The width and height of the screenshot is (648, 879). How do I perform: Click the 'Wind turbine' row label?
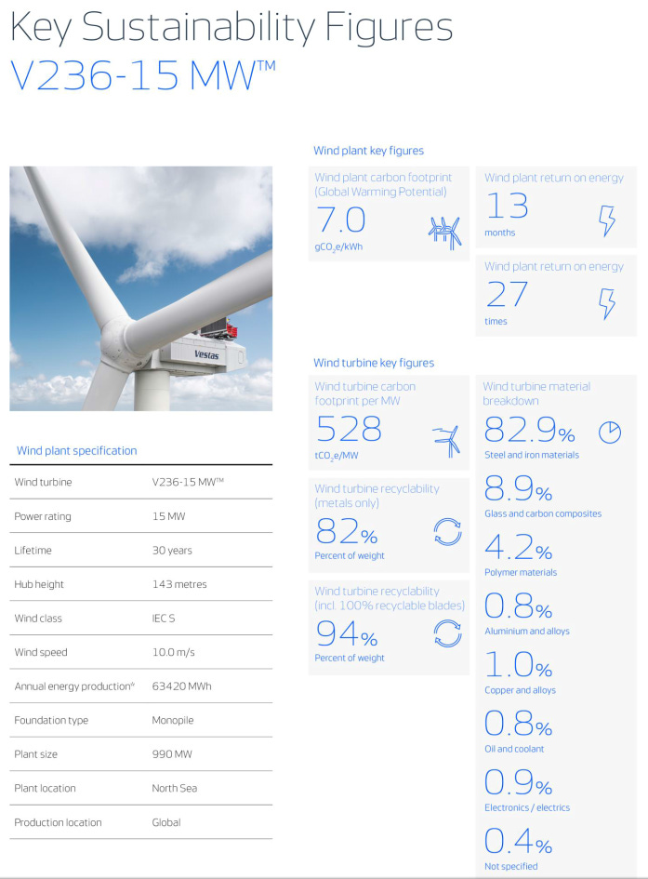(x=43, y=482)
